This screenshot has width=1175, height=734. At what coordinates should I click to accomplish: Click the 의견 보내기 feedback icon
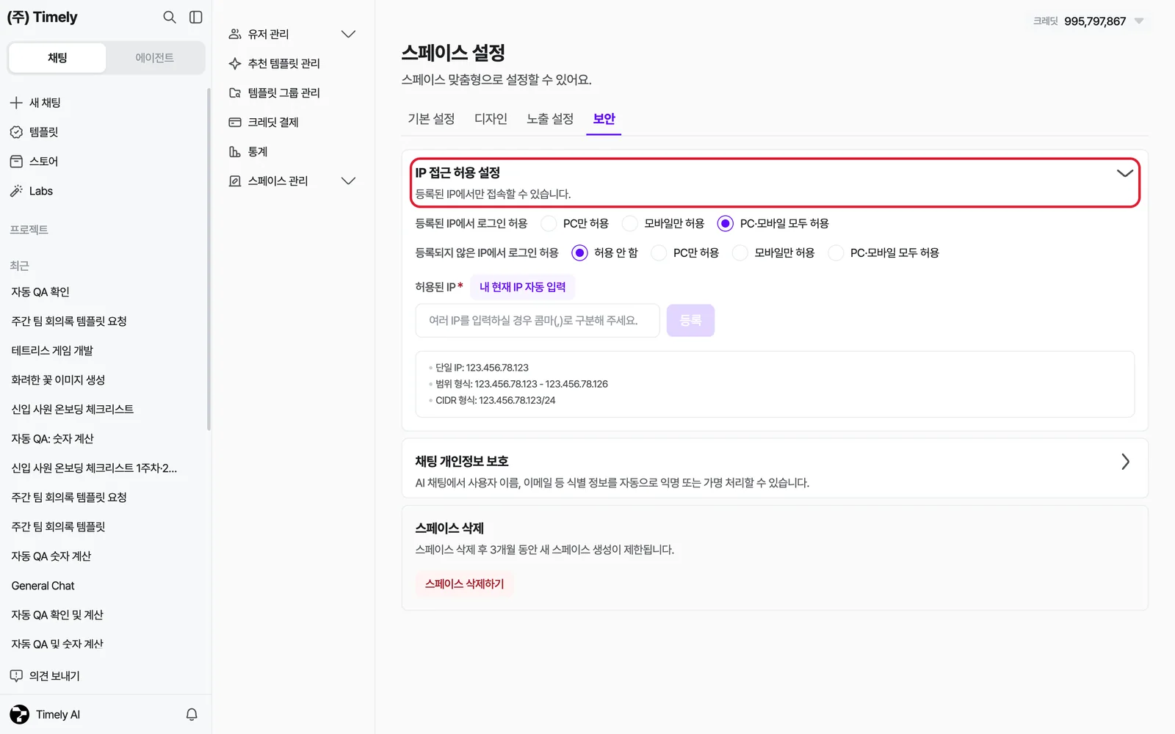[x=16, y=675]
